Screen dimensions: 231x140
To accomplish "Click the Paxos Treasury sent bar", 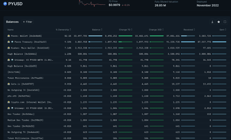I will [x=219, y=42].
